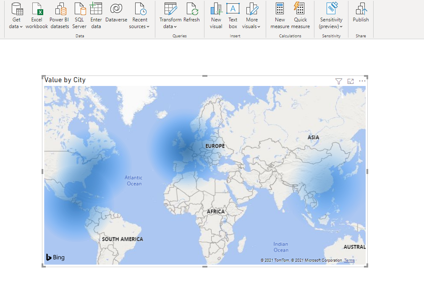Click the EUROPE label on map
Viewport: 424px width, 286px height.
(x=215, y=146)
